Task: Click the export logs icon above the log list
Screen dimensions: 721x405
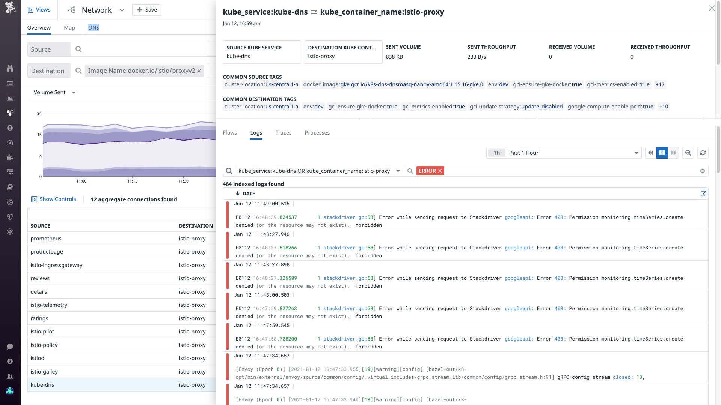Action: 704,193
